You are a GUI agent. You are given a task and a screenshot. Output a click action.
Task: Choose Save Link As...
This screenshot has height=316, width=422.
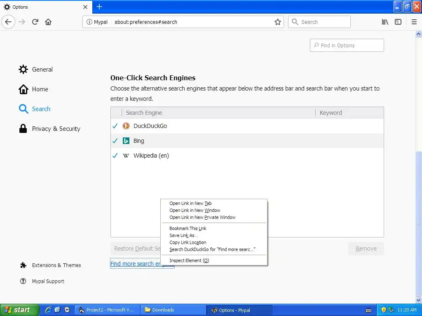coord(214,235)
